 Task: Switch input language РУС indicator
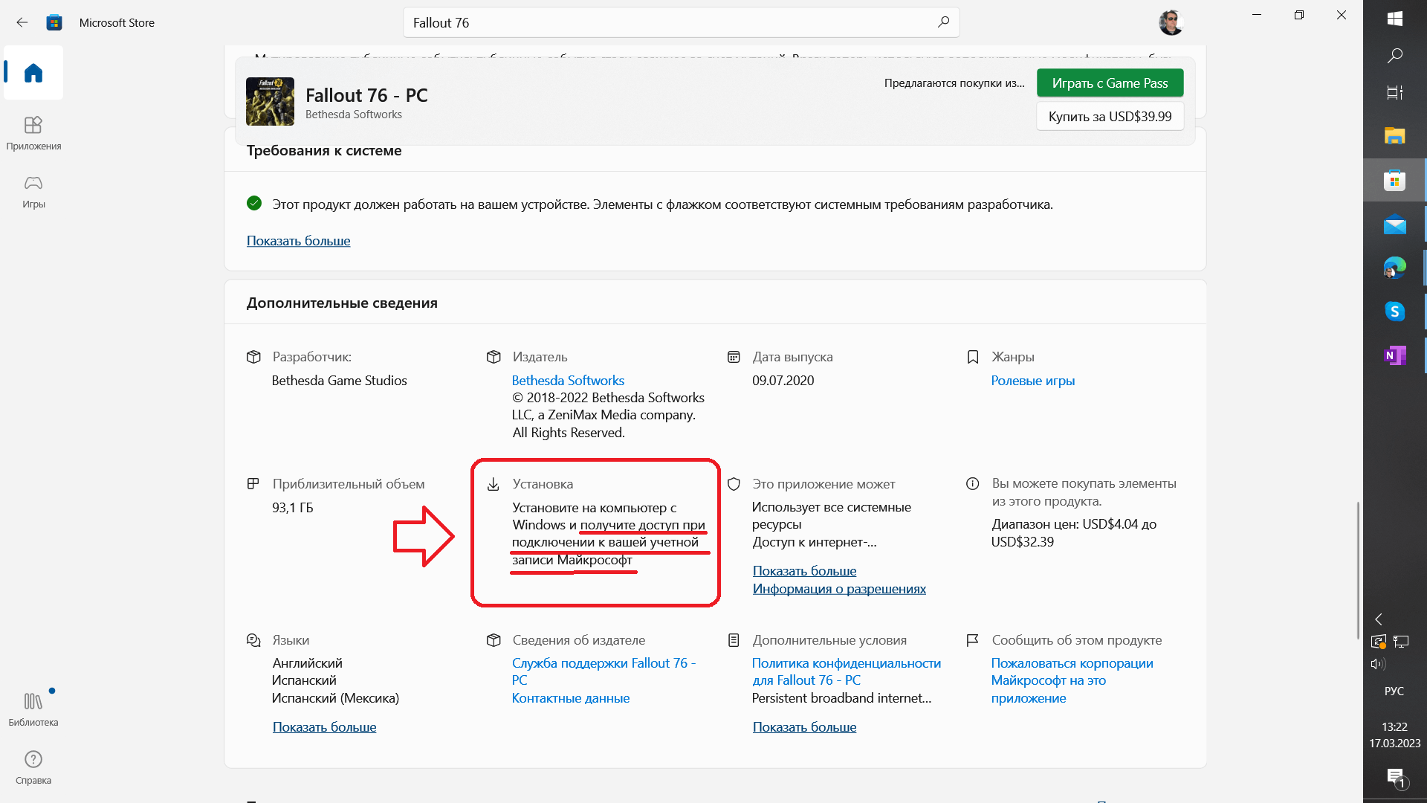tap(1394, 691)
